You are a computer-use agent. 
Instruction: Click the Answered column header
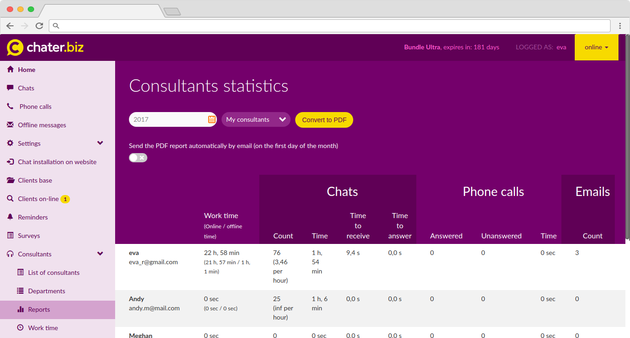click(x=446, y=236)
